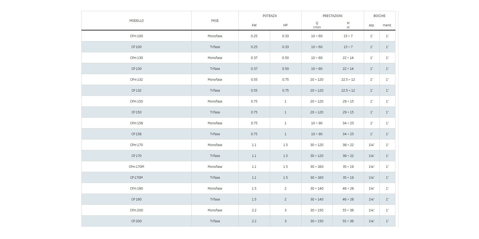Select the CPm 200 model cell
The width and height of the screenshot is (479, 239).
coord(137,210)
